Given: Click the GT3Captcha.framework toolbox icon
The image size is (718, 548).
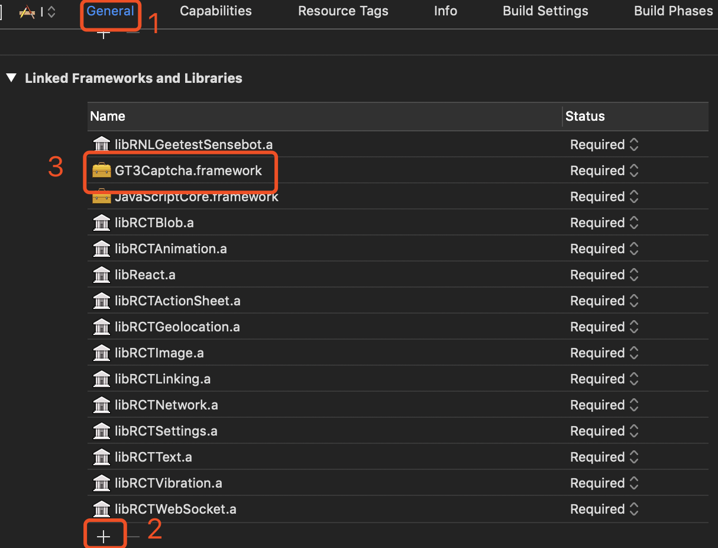Looking at the screenshot, I should tap(102, 170).
